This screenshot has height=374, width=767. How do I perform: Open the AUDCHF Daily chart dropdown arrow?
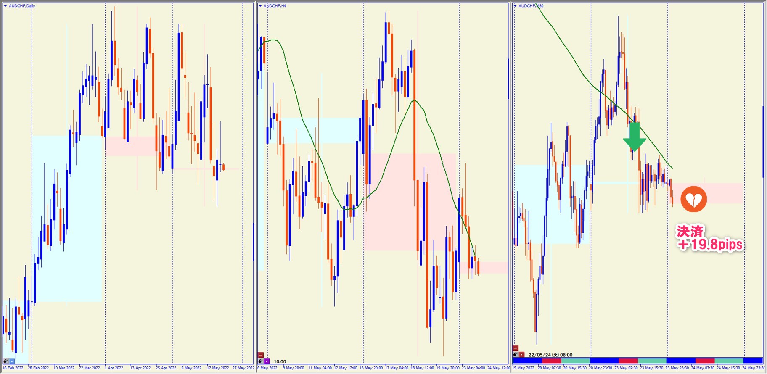coord(5,6)
